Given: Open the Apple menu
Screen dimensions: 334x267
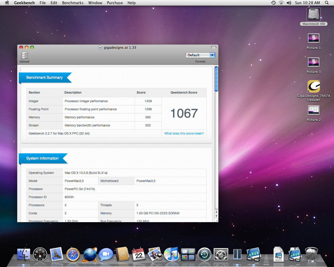Looking at the screenshot, I should [7, 3].
